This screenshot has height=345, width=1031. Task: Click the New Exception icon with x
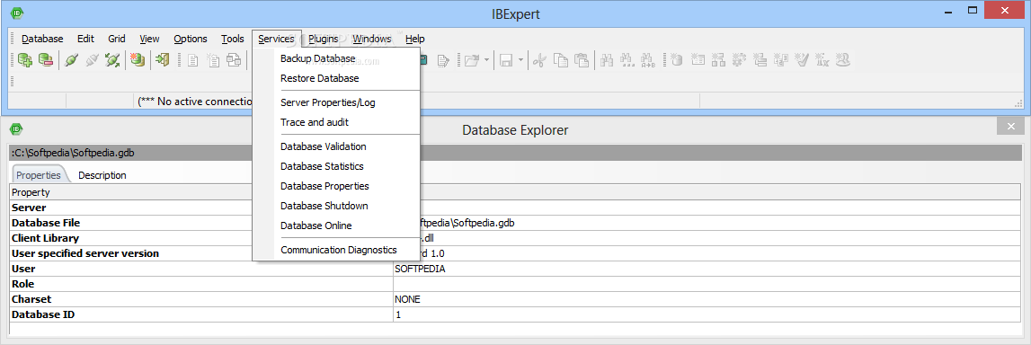coord(822,60)
